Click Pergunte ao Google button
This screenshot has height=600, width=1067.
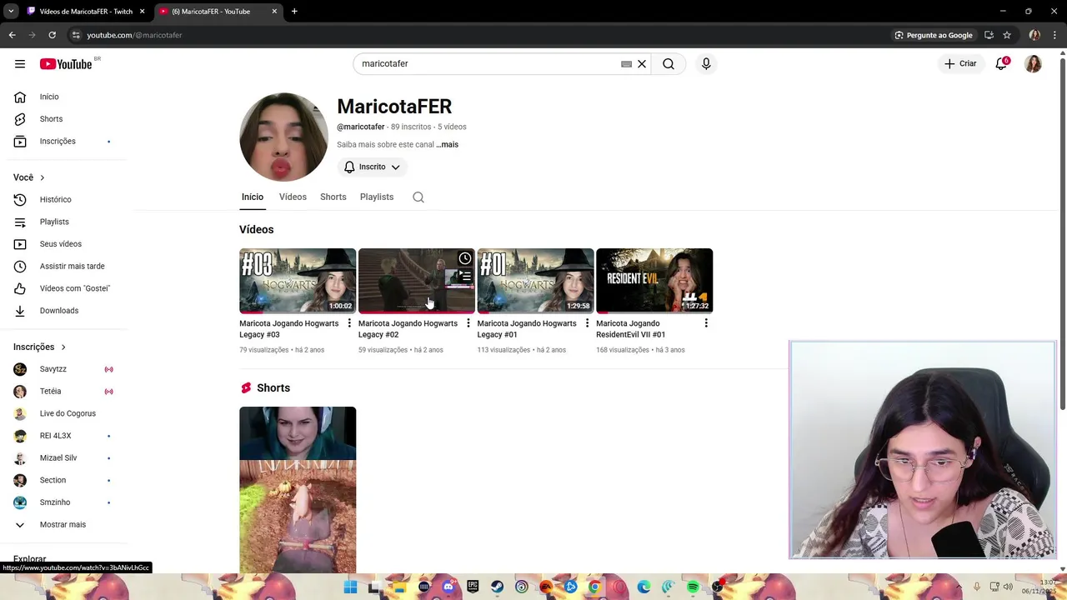click(934, 35)
